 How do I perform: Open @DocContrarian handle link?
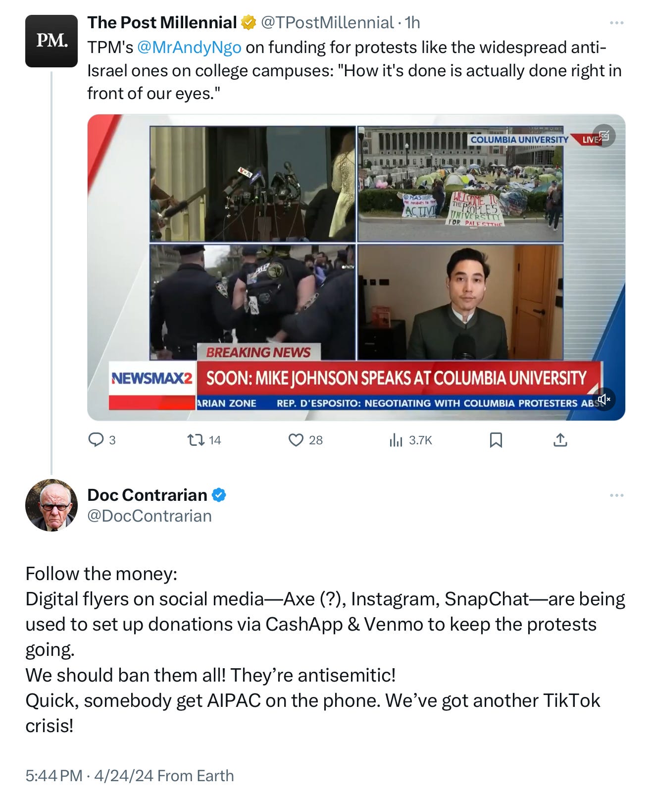[150, 516]
